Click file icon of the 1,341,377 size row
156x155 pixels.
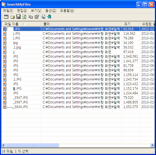(5, 61)
